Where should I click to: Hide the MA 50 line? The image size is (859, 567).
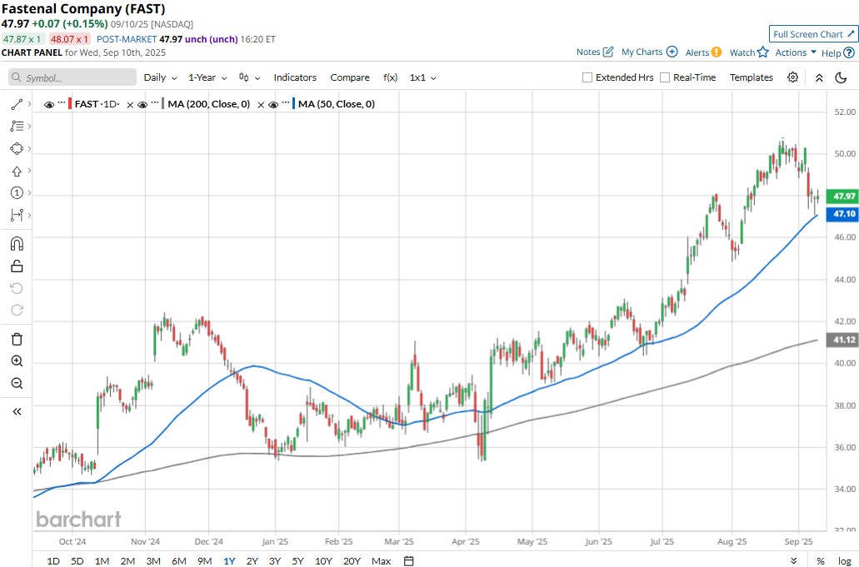click(x=272, y=105)
